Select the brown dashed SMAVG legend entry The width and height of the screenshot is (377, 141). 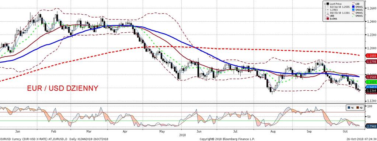[357, 13]
